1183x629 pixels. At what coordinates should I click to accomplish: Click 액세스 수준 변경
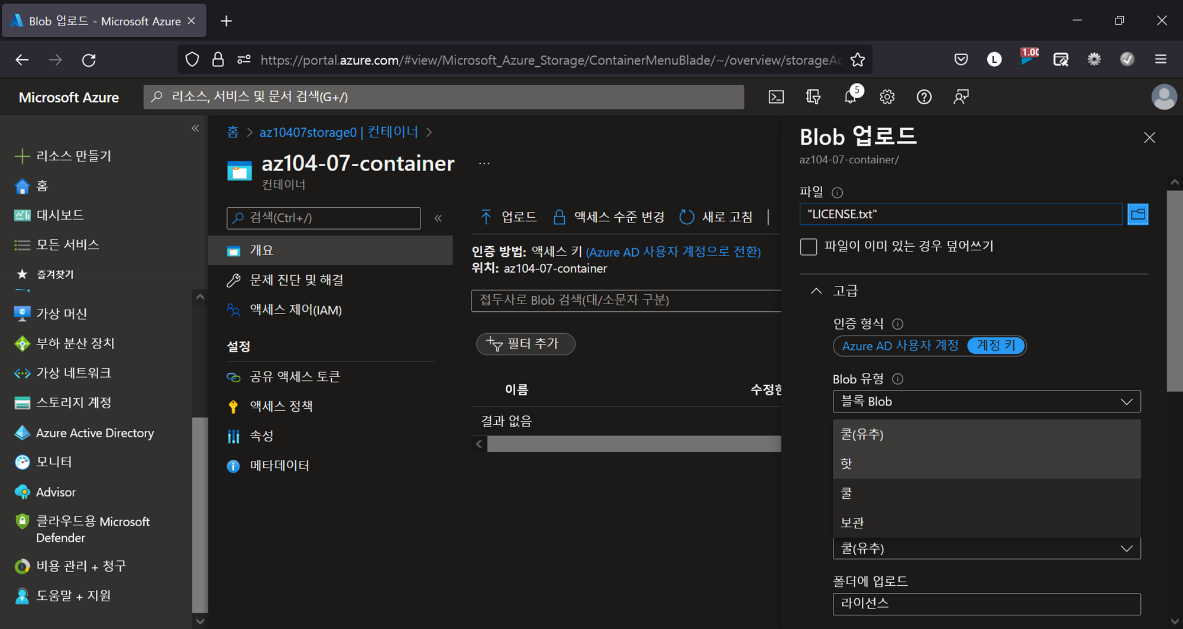click(x=609, y=217)
